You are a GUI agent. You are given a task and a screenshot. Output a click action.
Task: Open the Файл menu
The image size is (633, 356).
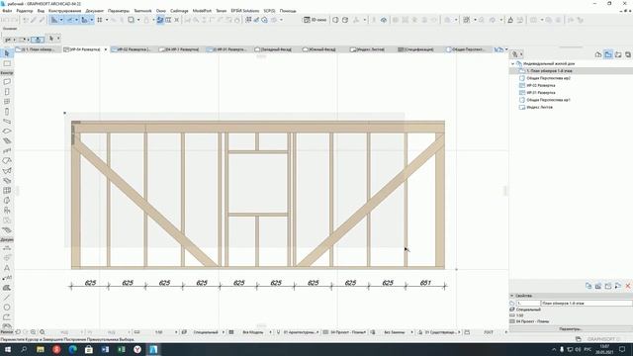coord(7,11)
